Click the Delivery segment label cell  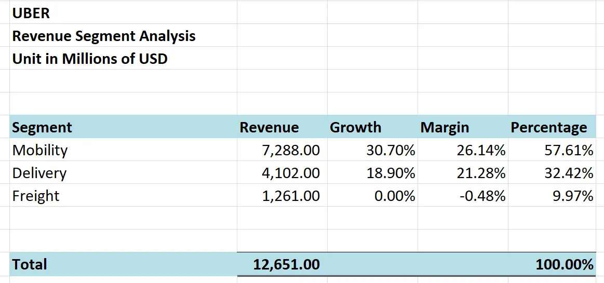tap(39, 173)
